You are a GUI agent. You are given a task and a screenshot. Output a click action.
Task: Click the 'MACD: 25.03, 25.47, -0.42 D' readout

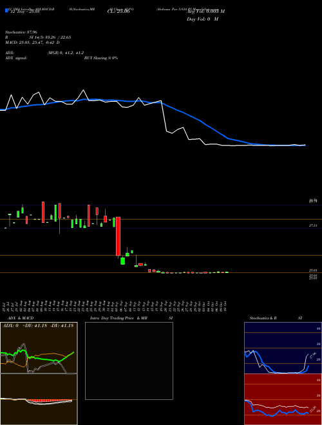[x=32, y=42]
